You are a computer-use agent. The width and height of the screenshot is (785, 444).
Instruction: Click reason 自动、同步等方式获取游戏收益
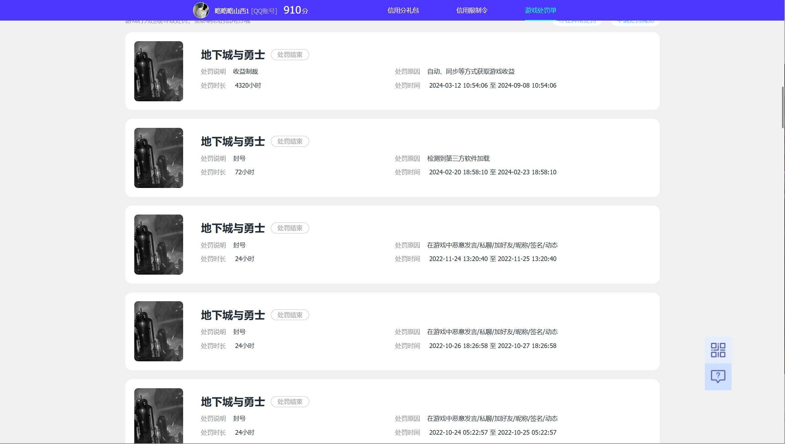[x=471, y=72]
